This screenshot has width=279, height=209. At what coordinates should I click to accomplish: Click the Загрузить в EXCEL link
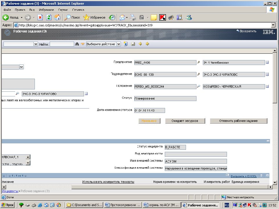tap(244, 176)
